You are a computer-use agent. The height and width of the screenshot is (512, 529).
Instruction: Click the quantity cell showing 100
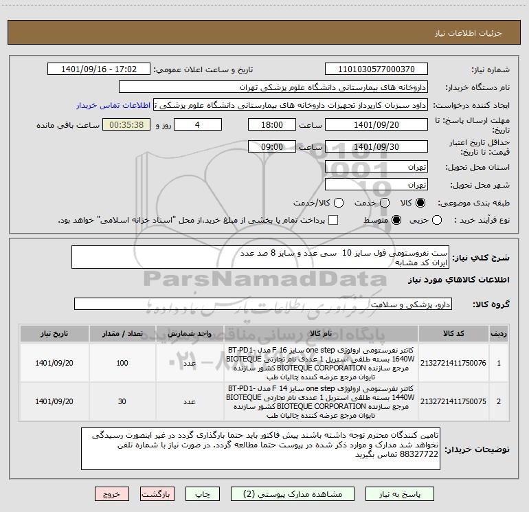pos(122,363)
